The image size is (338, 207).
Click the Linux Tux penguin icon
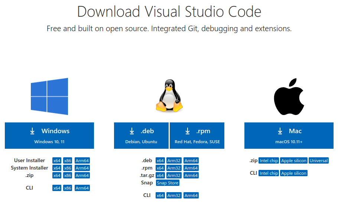[x=169, y=96]
